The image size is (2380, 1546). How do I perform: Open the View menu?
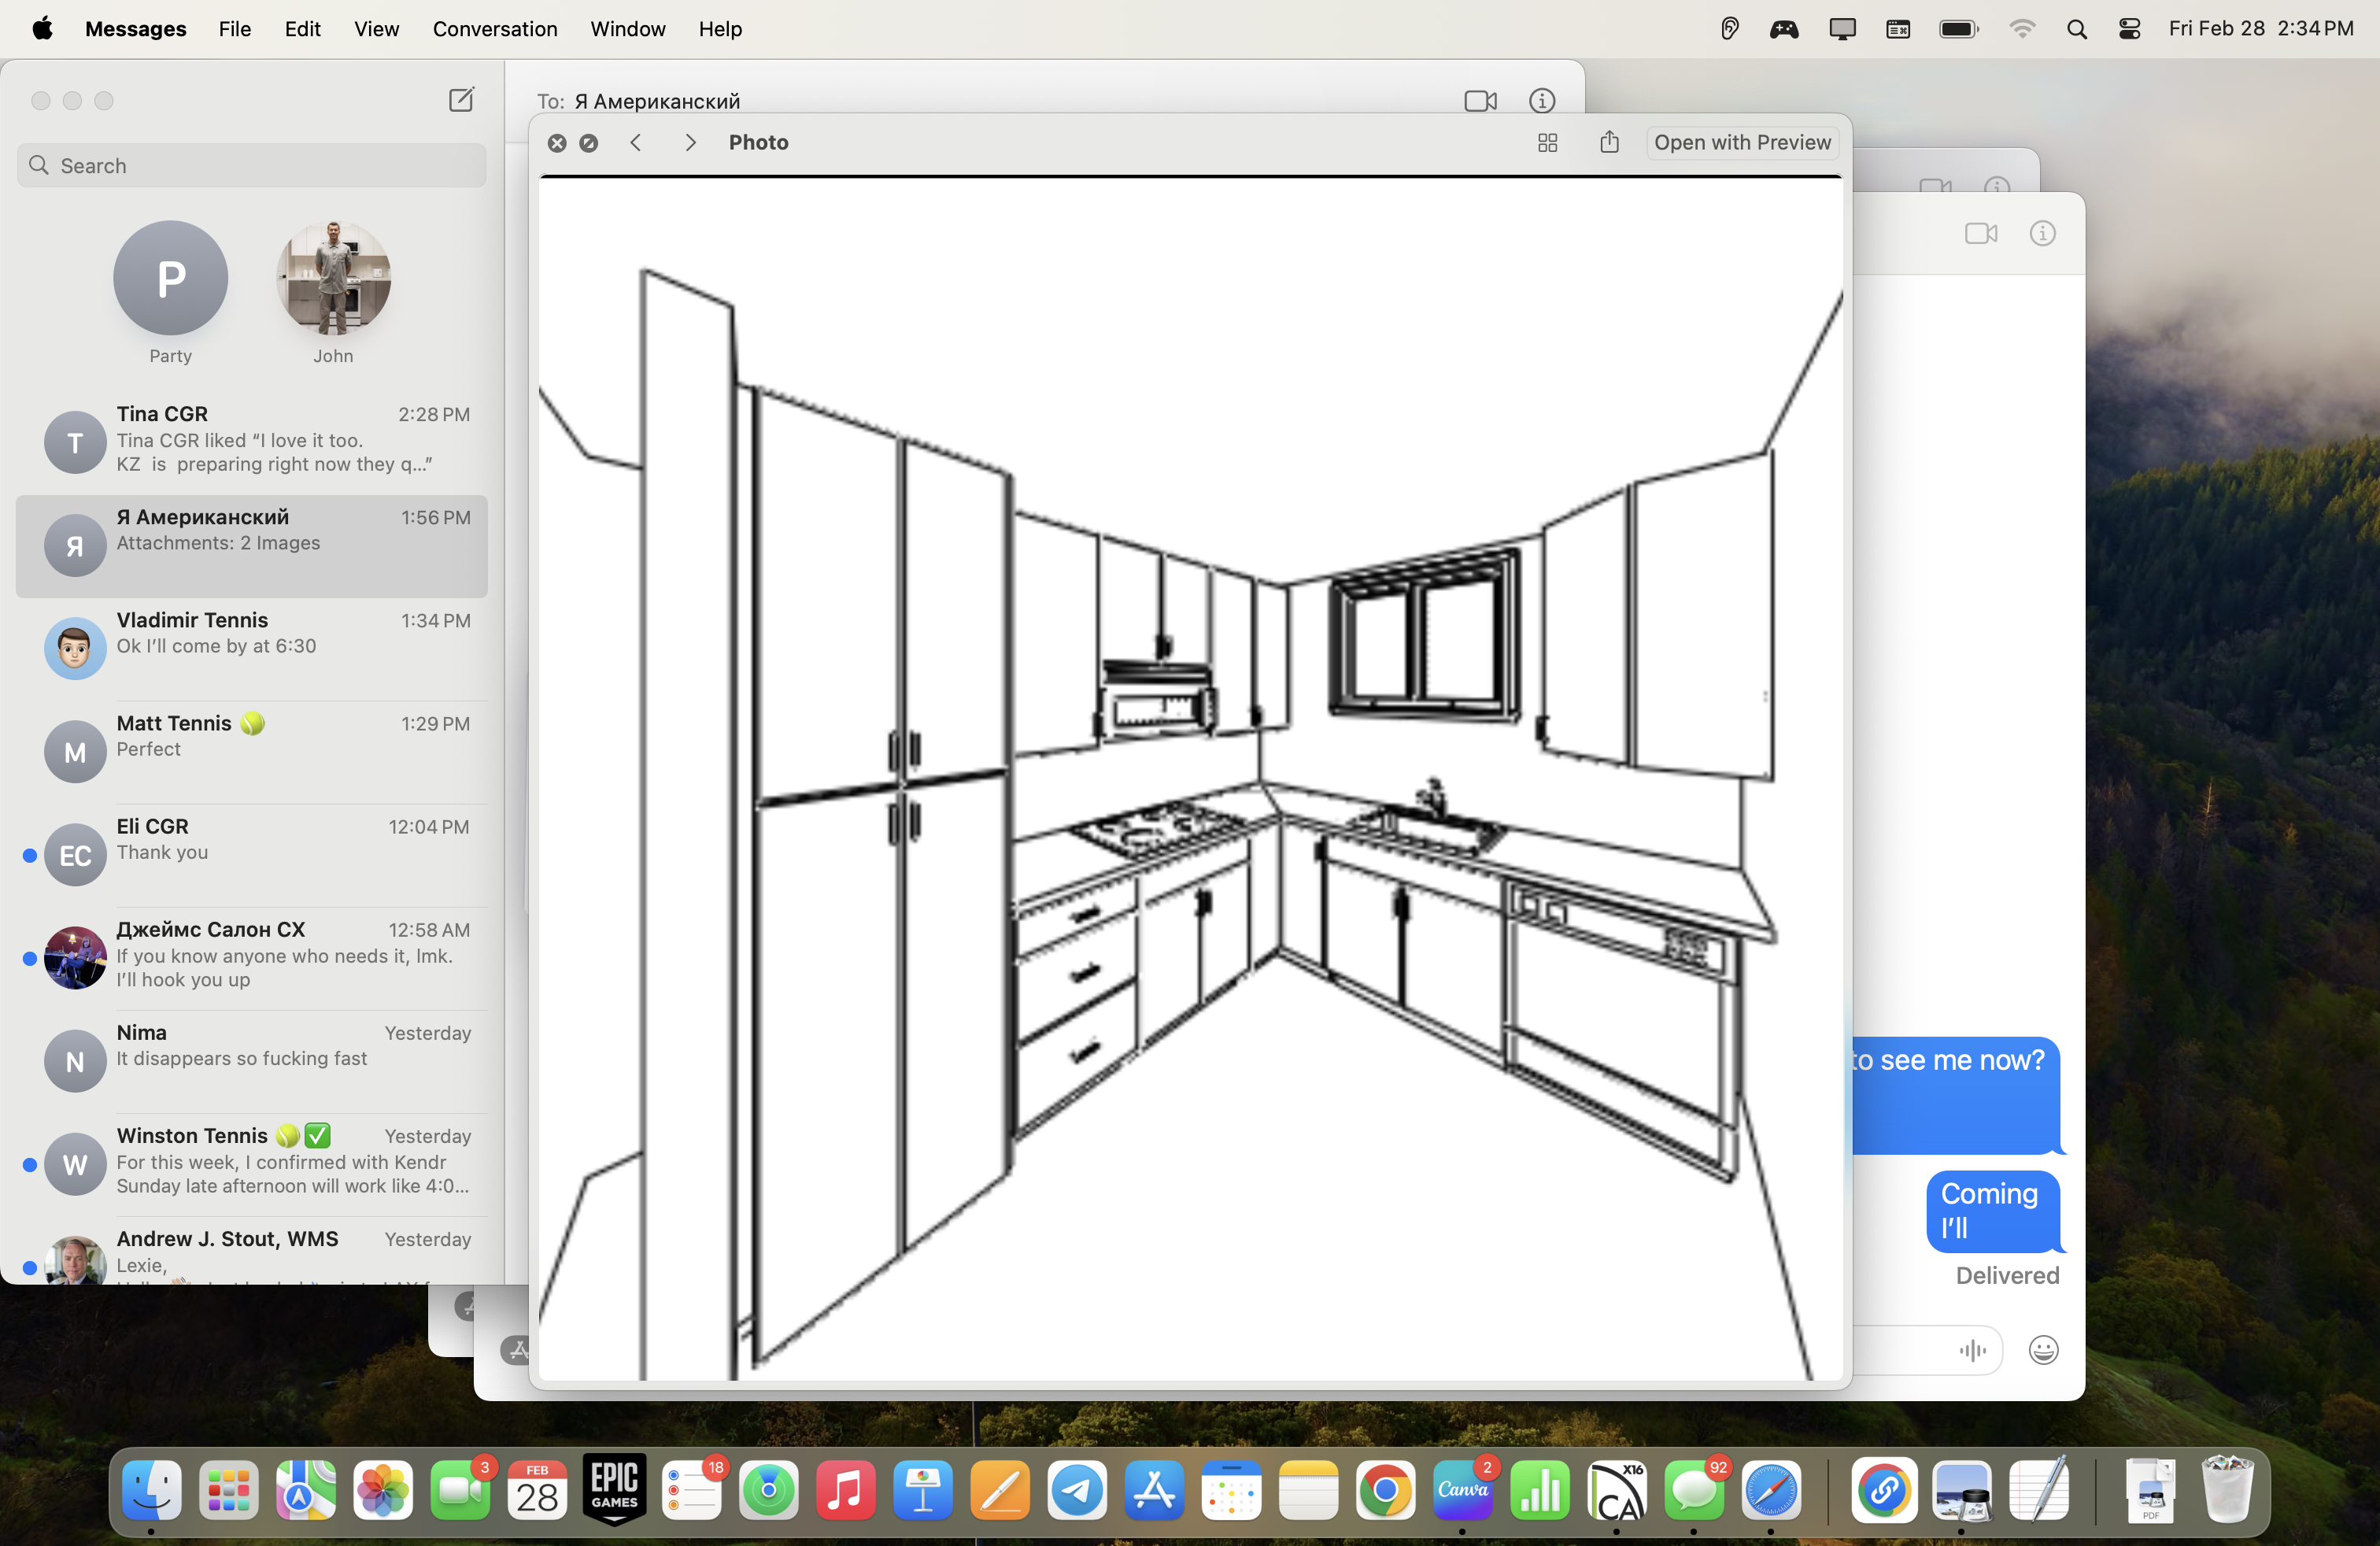point(376,29)
